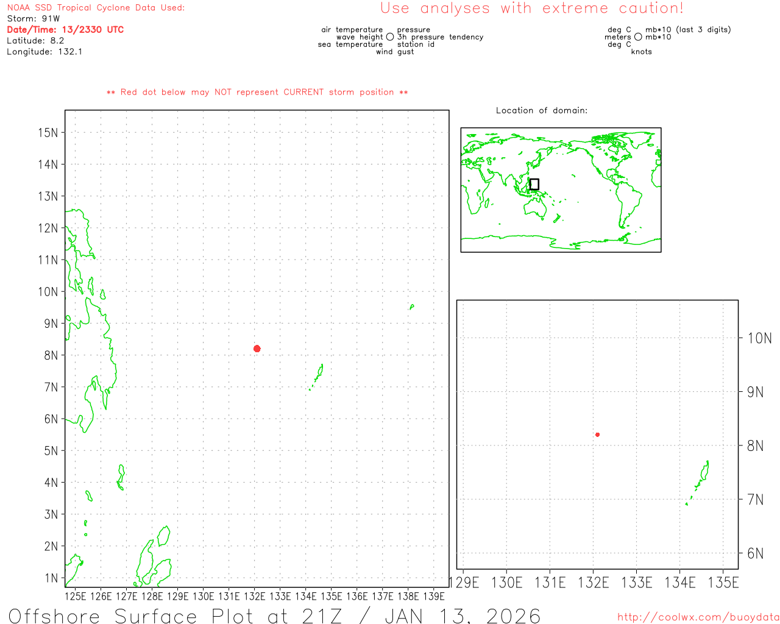Click the Palau island outline on main map
Screen dimensions: 780x624
(x=319, y=373)
